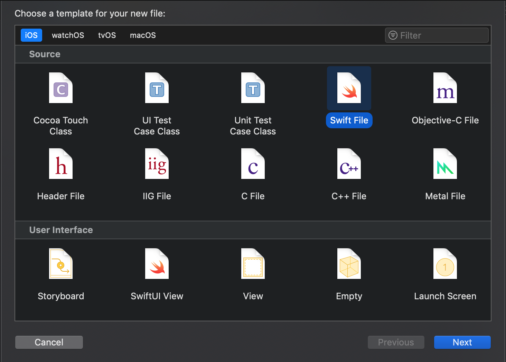Choose the Objective-C File icon

pos(445,88)
